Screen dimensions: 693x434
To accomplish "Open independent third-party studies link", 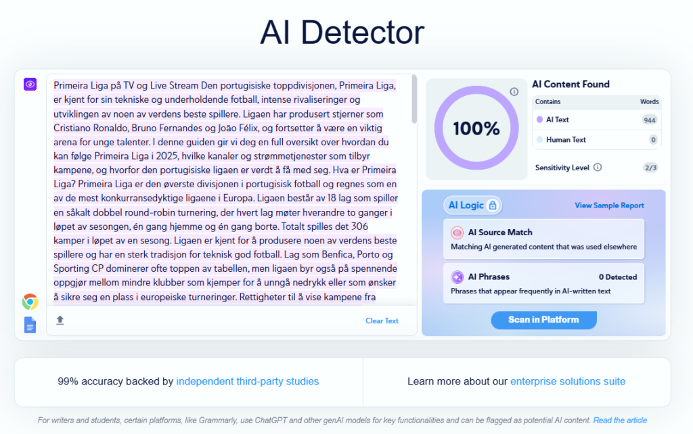I will 247,382.
